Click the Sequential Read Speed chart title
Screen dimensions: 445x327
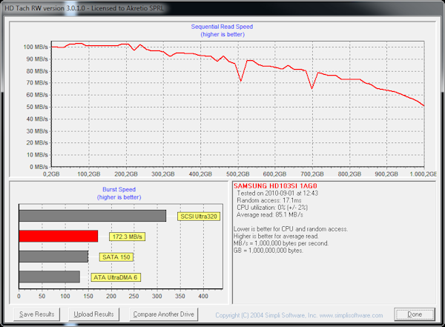point(222,26)
